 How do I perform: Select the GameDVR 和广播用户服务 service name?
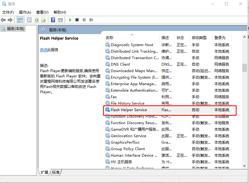[135, 129]
